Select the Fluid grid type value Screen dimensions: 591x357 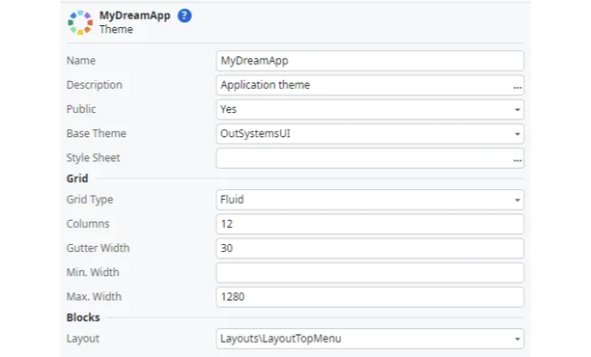[x=232, y=199]
